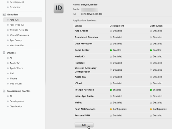
Task: Click Push Notifications yellow Distribution status dot
Action: pyautogui.click(x=151, y=109)
